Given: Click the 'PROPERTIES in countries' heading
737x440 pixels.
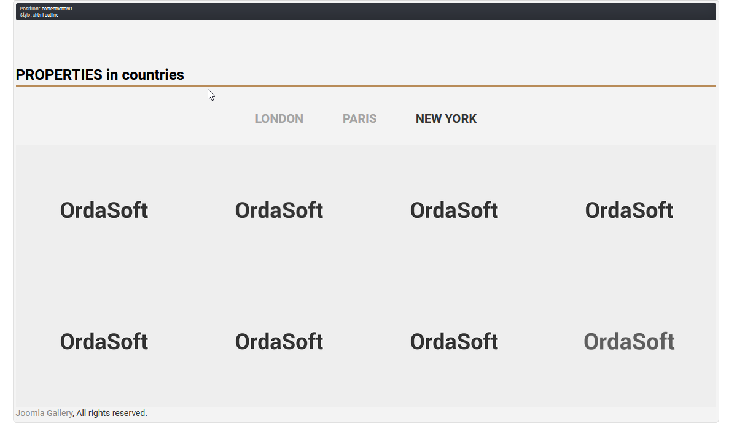Looking at the screenshot, I should tap(100, 75).
